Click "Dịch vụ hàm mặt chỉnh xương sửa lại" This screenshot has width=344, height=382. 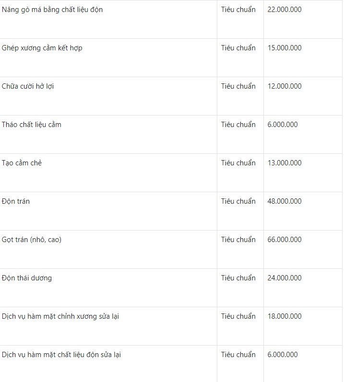60,316
